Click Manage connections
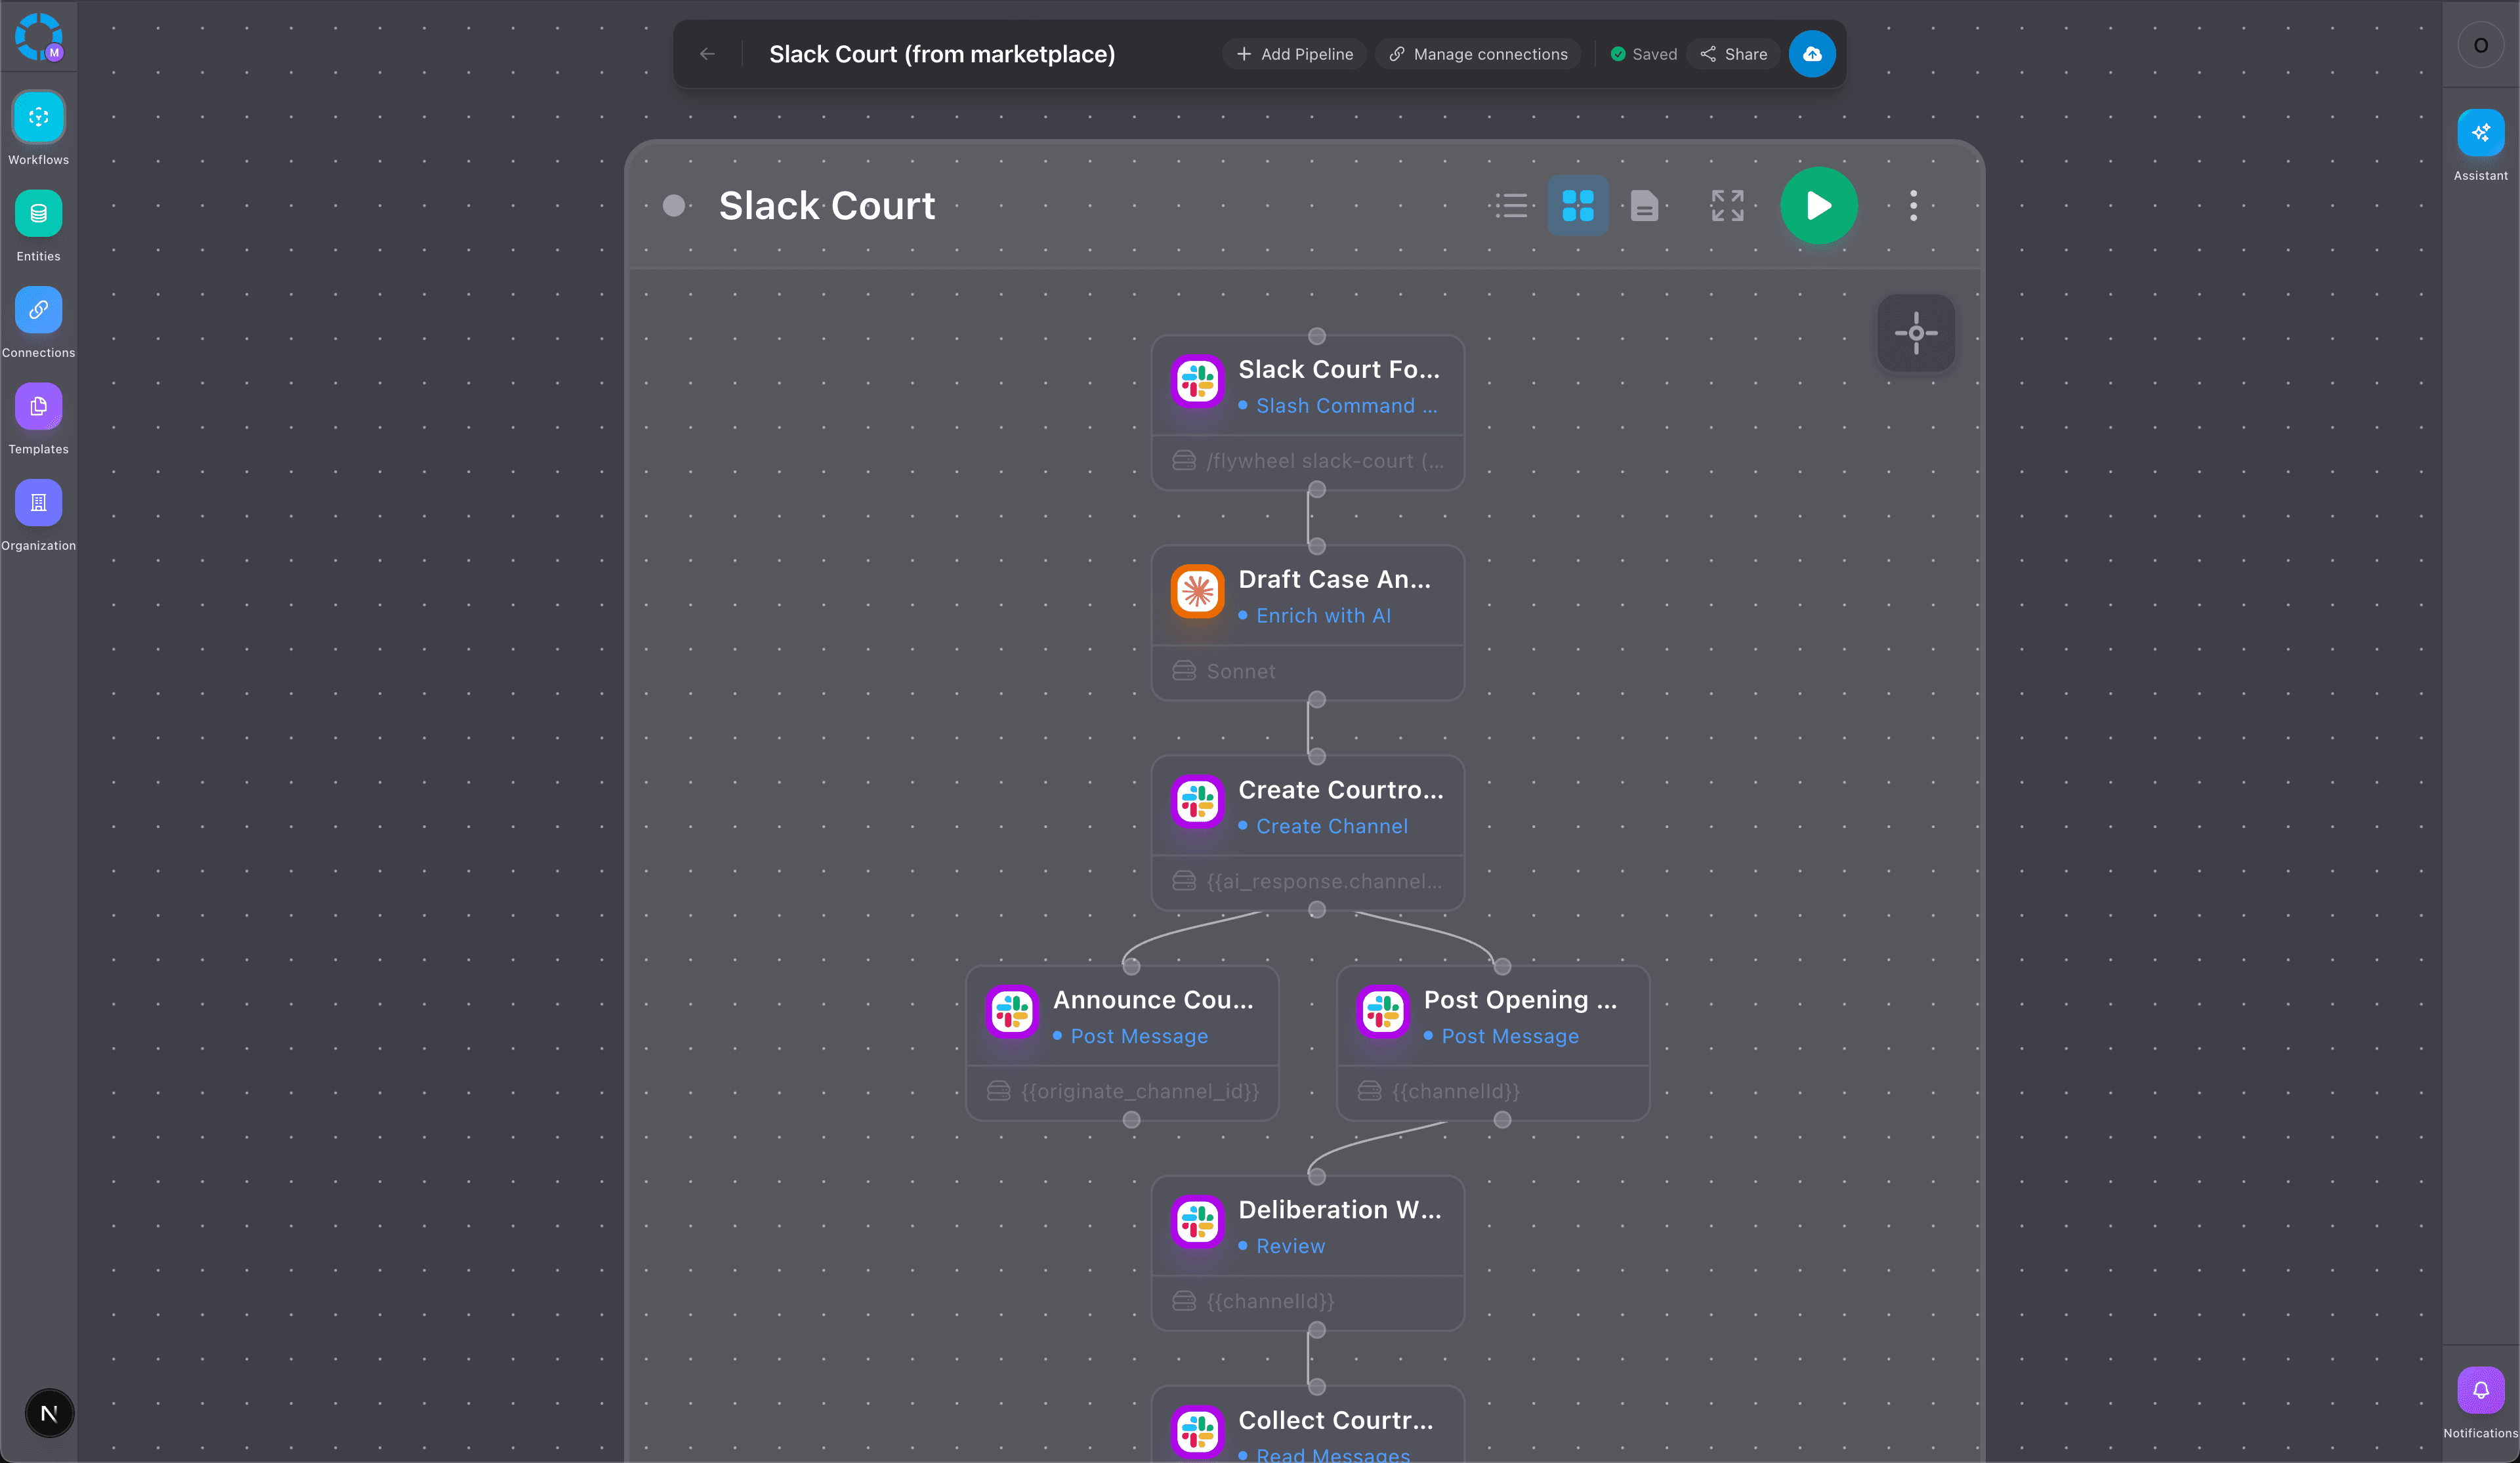Viewport: 2520px width, 1463px height. pos(1478,54)
